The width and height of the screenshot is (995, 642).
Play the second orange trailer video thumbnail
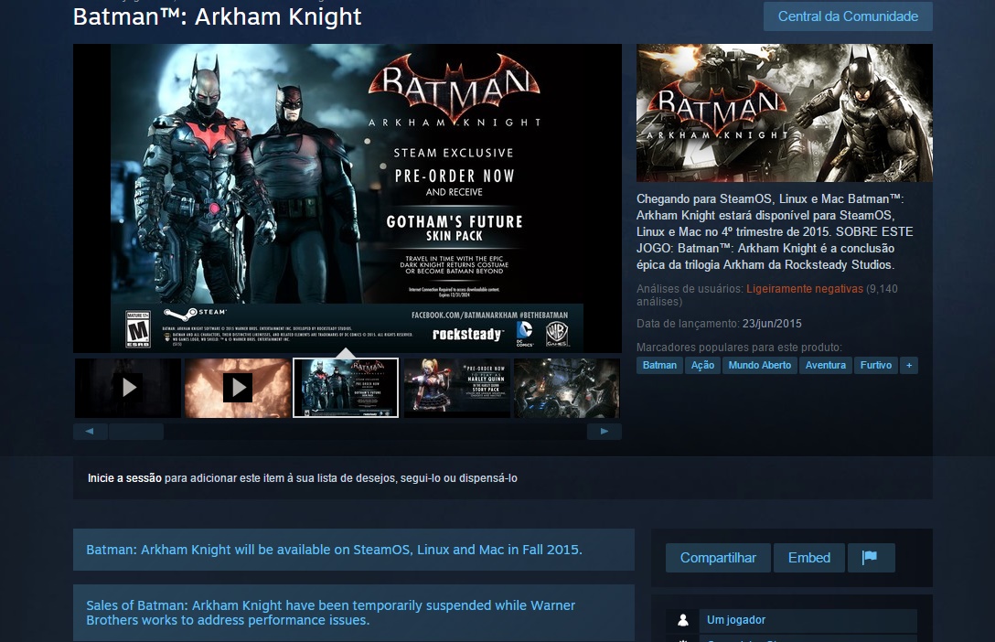[238, 388]
